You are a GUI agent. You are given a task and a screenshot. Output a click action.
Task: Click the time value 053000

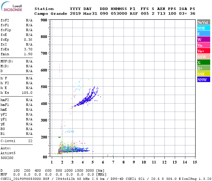(119, 14)
